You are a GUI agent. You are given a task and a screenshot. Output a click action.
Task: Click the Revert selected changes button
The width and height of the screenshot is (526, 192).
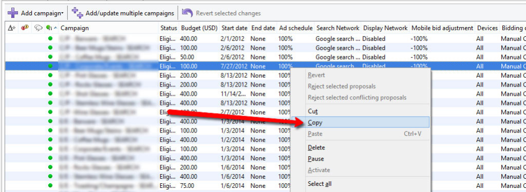click(x=221, y=13)
